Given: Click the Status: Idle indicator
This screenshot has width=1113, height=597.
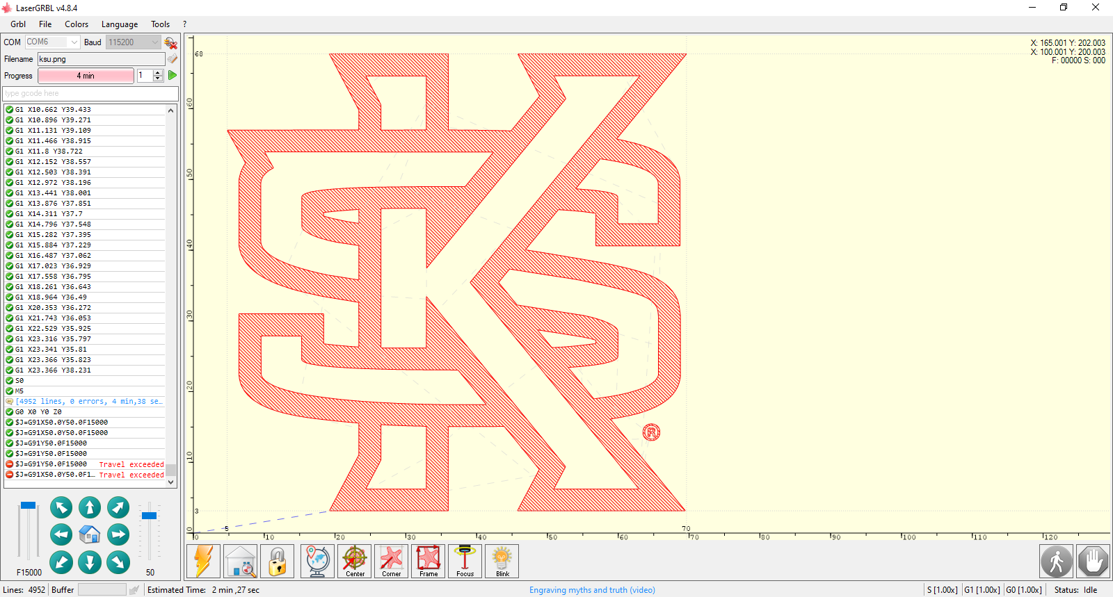Looking at the screenshot, I should point(1075,590).
